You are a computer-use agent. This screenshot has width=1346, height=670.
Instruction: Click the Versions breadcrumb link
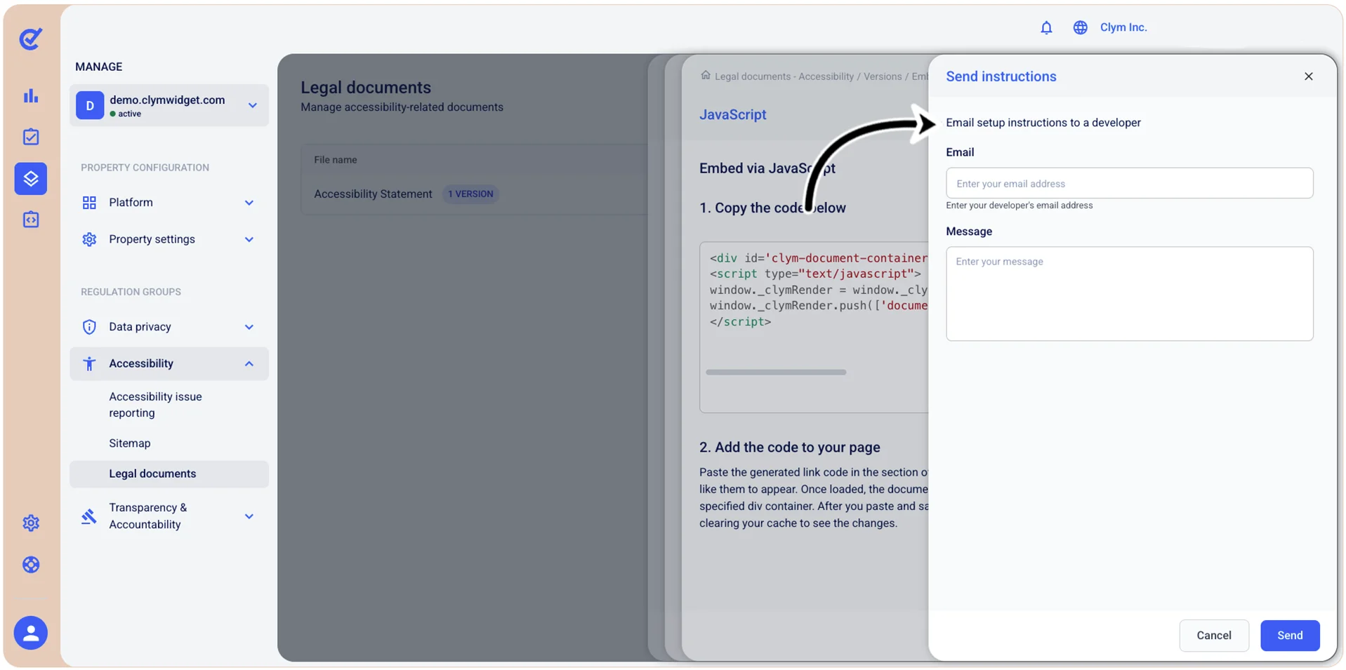[x=882, y=76]
